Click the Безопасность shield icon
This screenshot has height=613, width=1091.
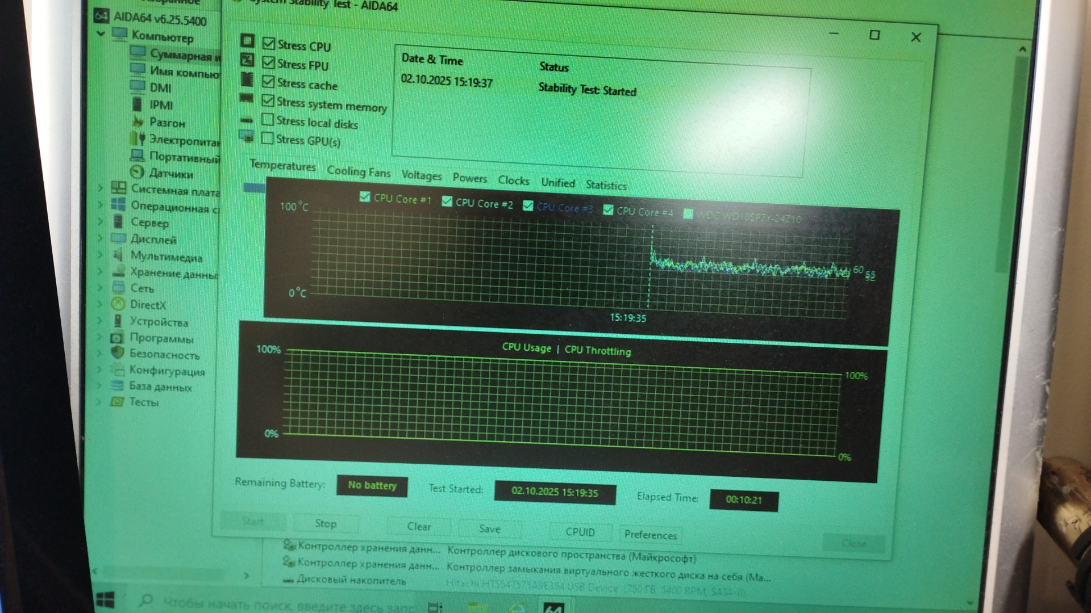(118, 353)
